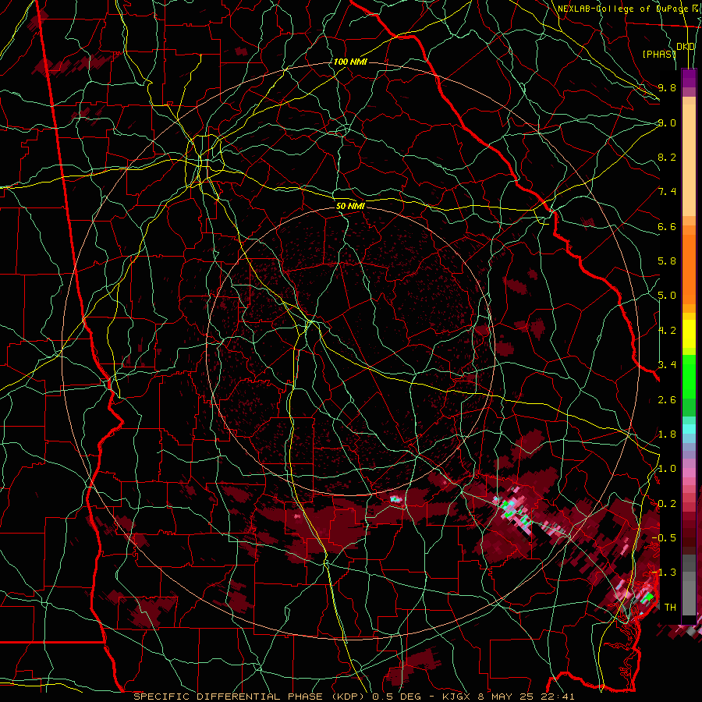Click the 1.8 value on the color scale
Viewport: 702px width, 702px height.
coord(667,434)
